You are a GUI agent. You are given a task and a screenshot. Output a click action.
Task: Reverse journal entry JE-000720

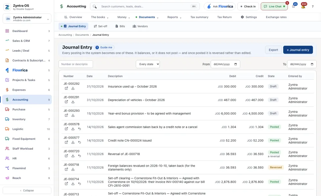coord(80,156)
